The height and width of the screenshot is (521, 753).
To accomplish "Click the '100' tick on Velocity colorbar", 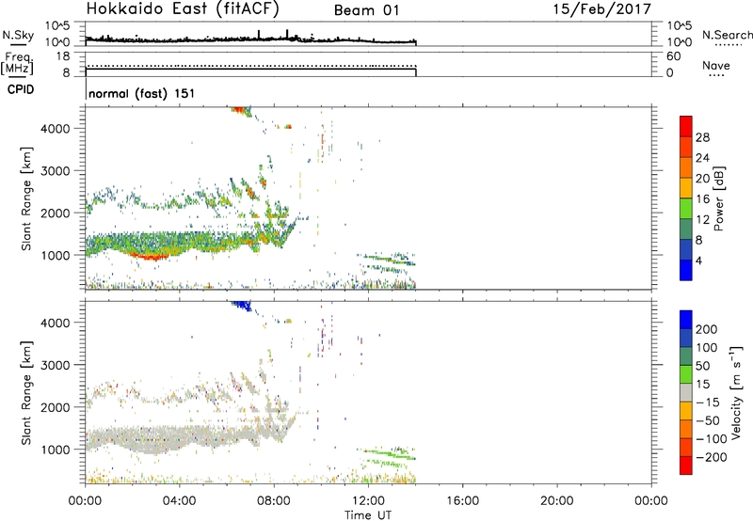I will 707,347.
